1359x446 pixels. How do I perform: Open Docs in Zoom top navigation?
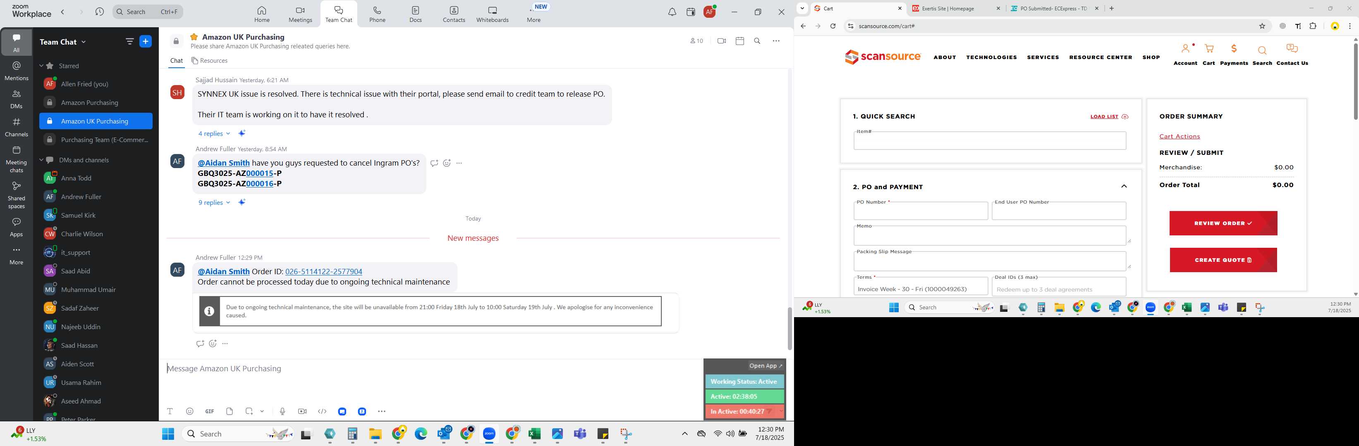click(416, 14)
